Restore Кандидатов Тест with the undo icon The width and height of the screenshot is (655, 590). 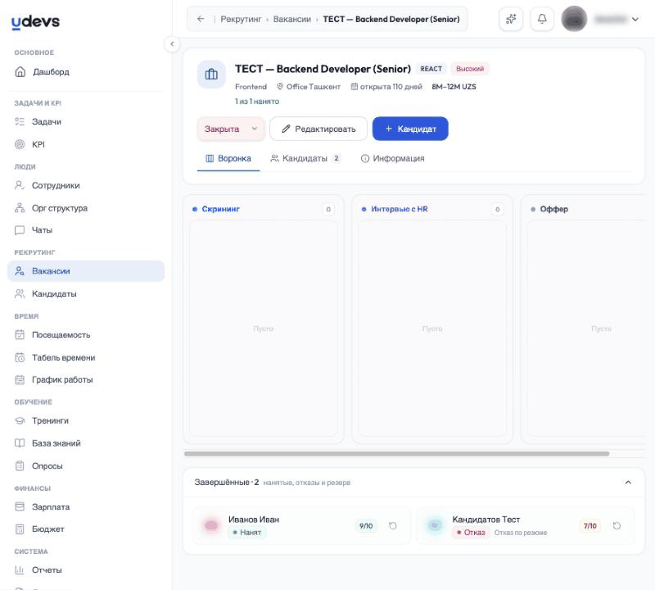[617, 526]
